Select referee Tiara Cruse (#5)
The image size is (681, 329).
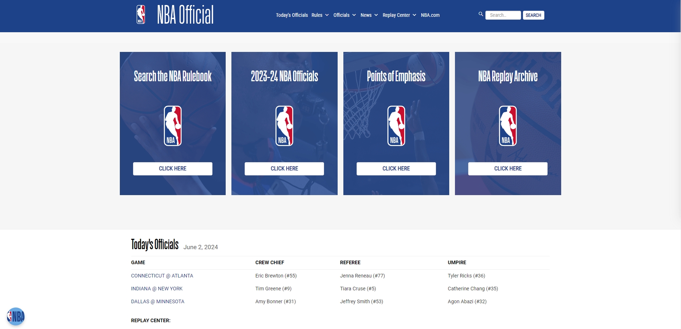coord(358,289)
